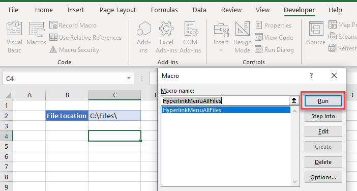This screenshot has height=191, width=357.
Task: Click the formula bar options dots
Action: click(x=142, y=78)
